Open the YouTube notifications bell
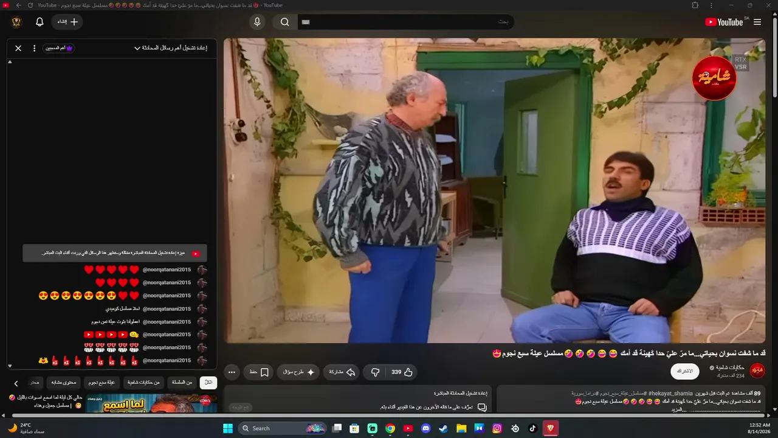The height and width of the screenshot is (438, 778). pos(40,22)
